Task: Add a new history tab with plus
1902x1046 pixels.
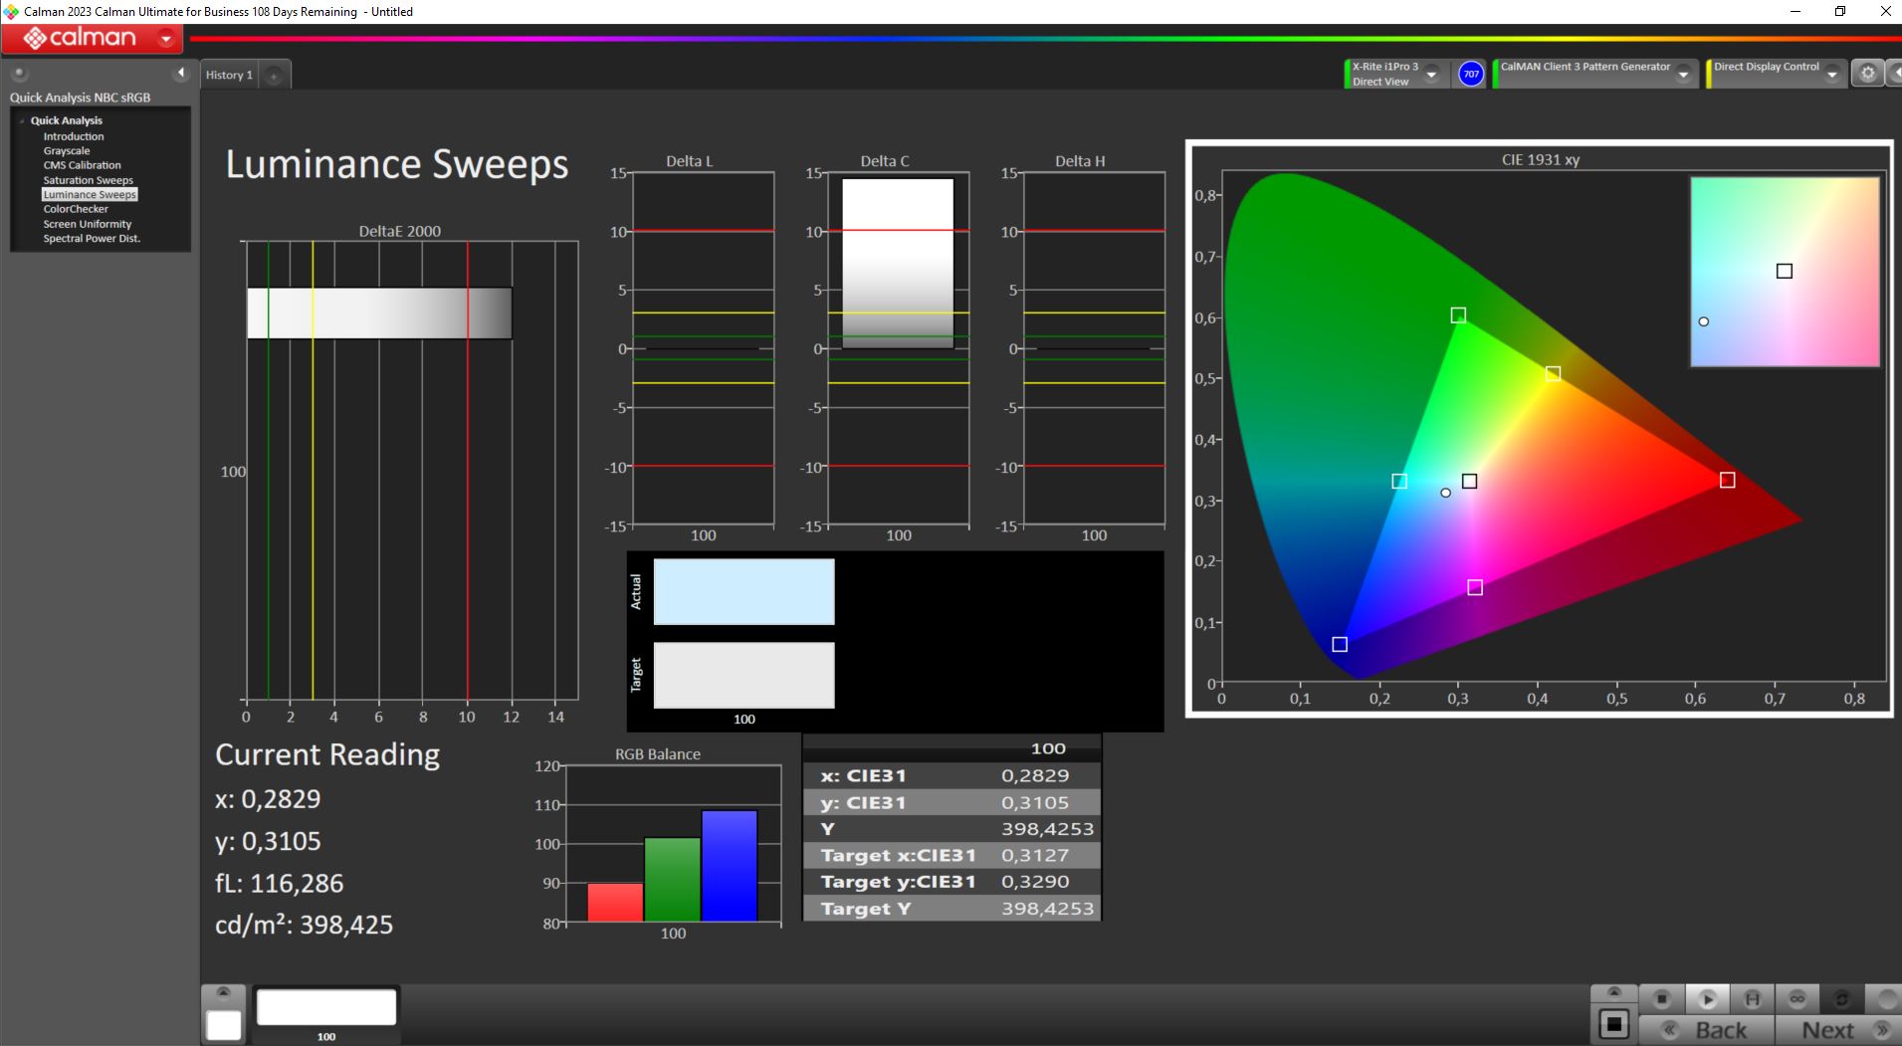Action: click(274, 76)
